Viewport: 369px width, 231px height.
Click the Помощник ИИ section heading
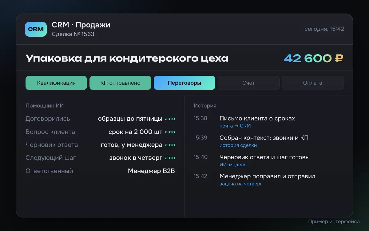pos(45,106)
